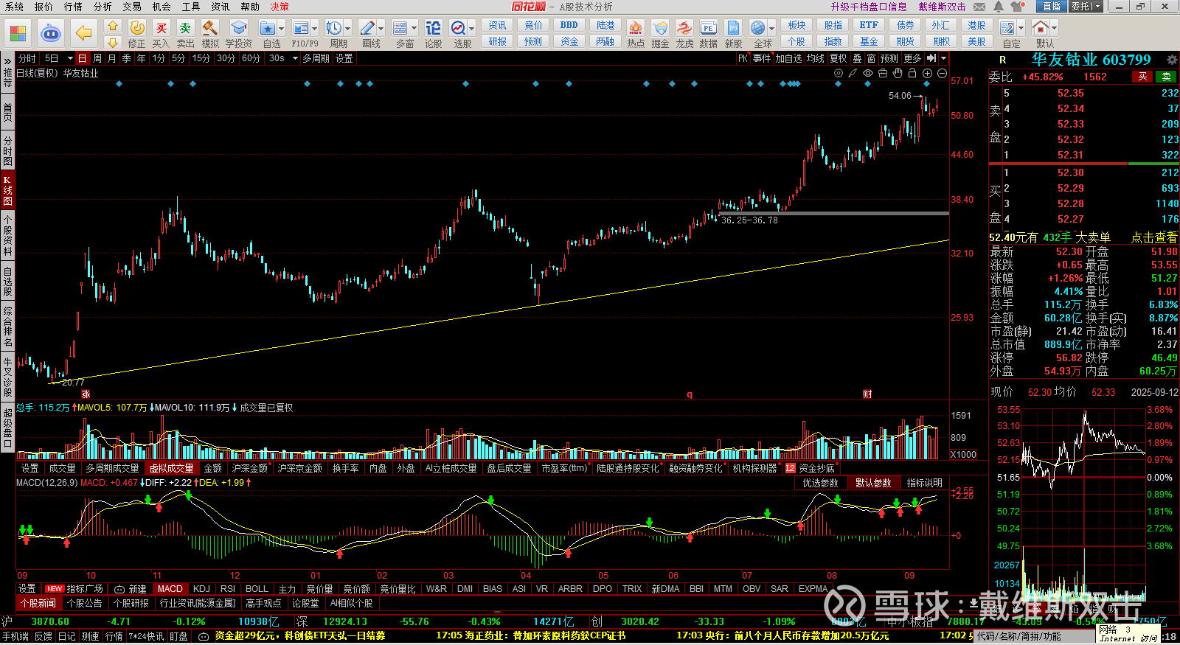
Task: Toggle 预测 forecast in chart toolbar
Action: point(889,58)
